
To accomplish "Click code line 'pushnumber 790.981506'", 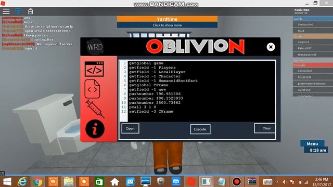I will point(155,94).
